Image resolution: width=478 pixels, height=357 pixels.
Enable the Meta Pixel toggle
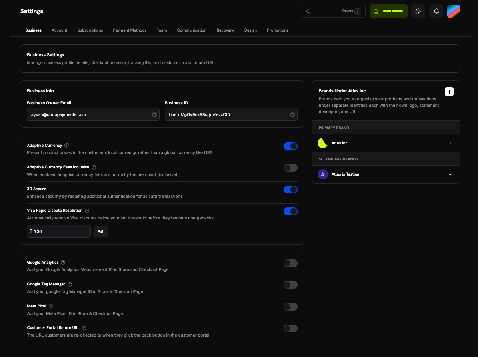tap(290, 307)
